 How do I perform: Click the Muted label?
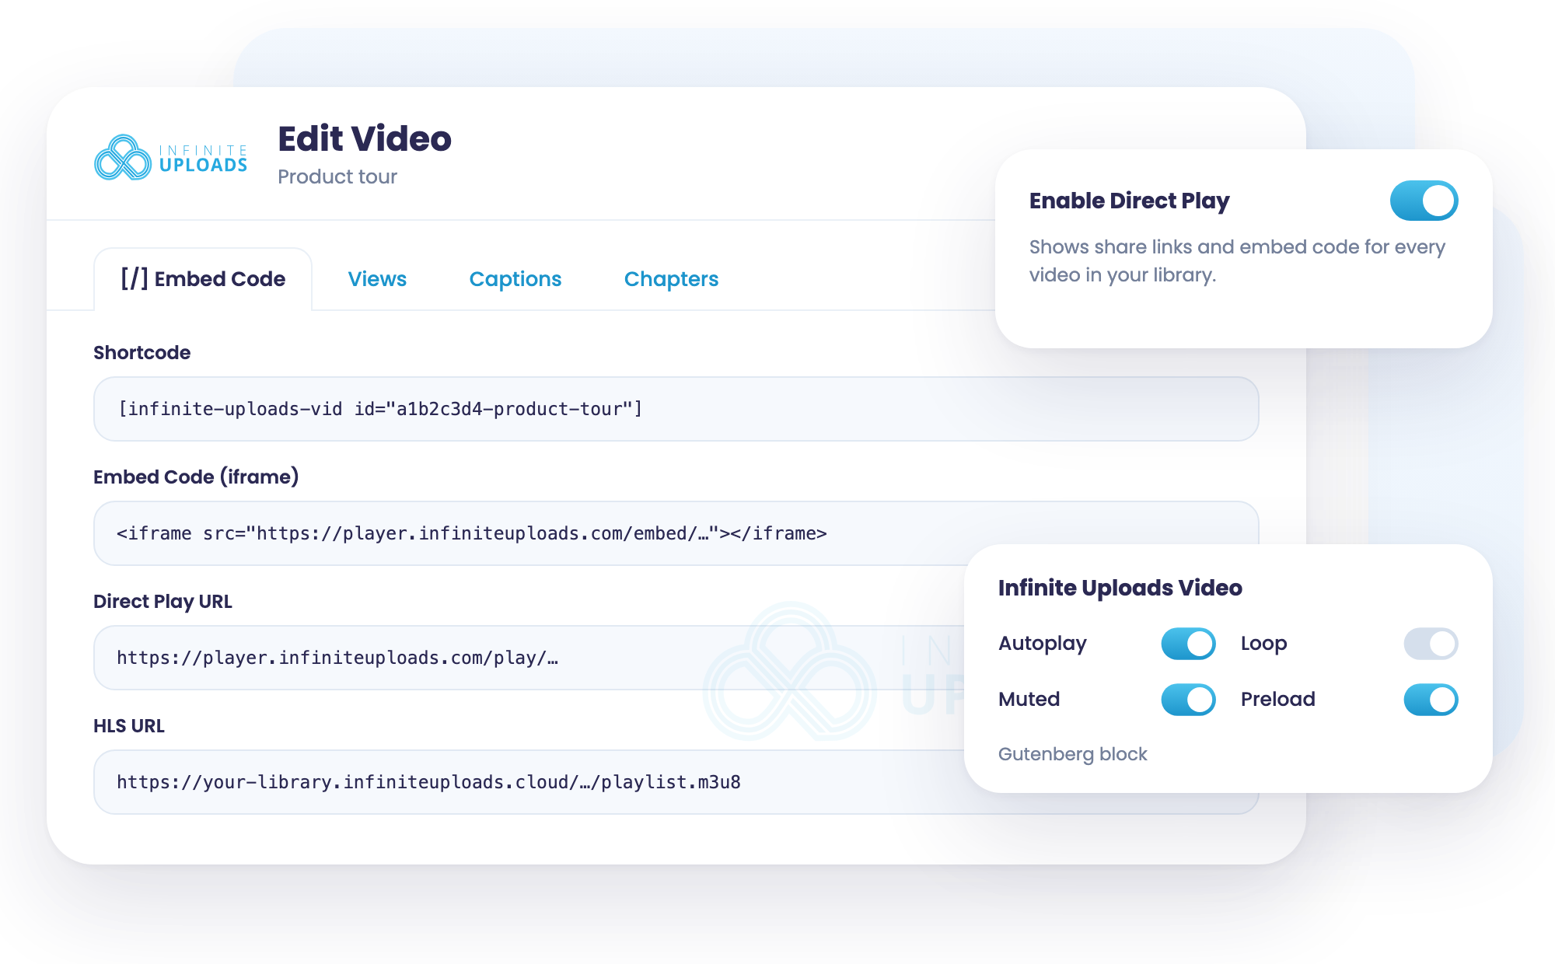pyautogui.click(x=1029, y=700)
